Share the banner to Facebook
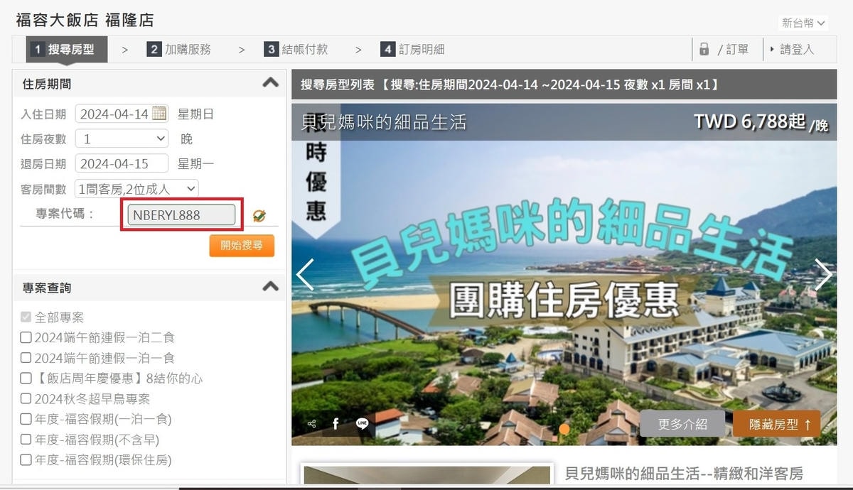Screen dimensions: 853x490 click(x=336, y=424)
